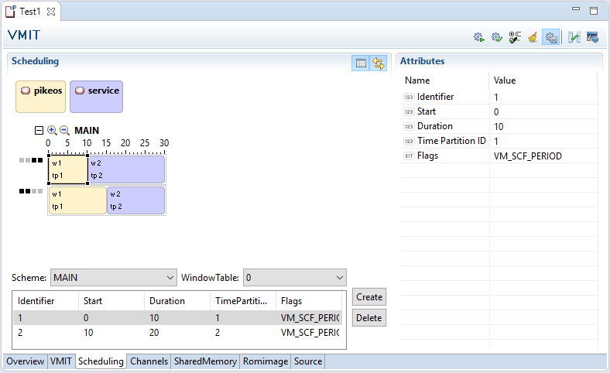Click the checklist validation toolbar icon
The image size is (610, 373).
(515, 37)
